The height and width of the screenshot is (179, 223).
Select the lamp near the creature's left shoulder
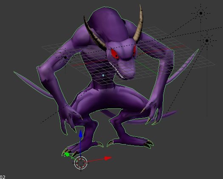click(65, 57)
